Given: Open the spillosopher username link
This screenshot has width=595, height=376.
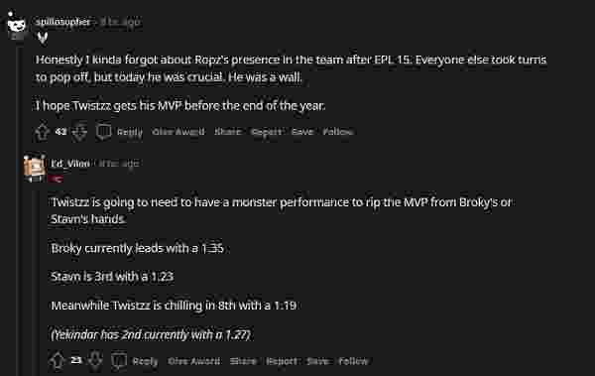Looking at the screenshot, I should click(x=63, y=22).
